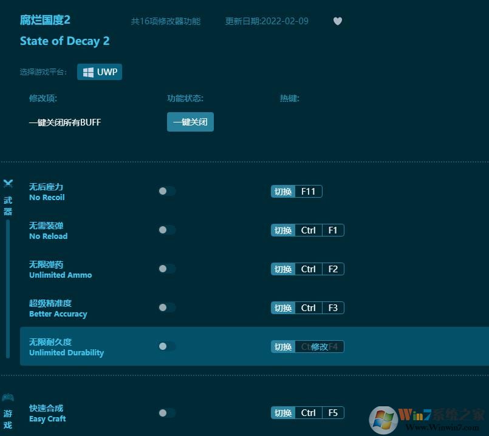
Task: Select the UWP game platform tab
Action: [100, 72]
